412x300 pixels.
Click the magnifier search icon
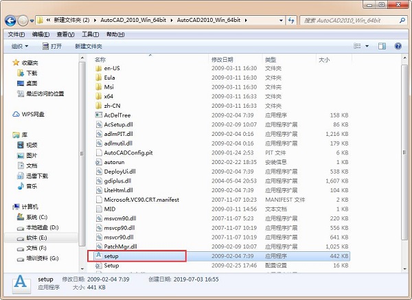(x=402, y=20)
